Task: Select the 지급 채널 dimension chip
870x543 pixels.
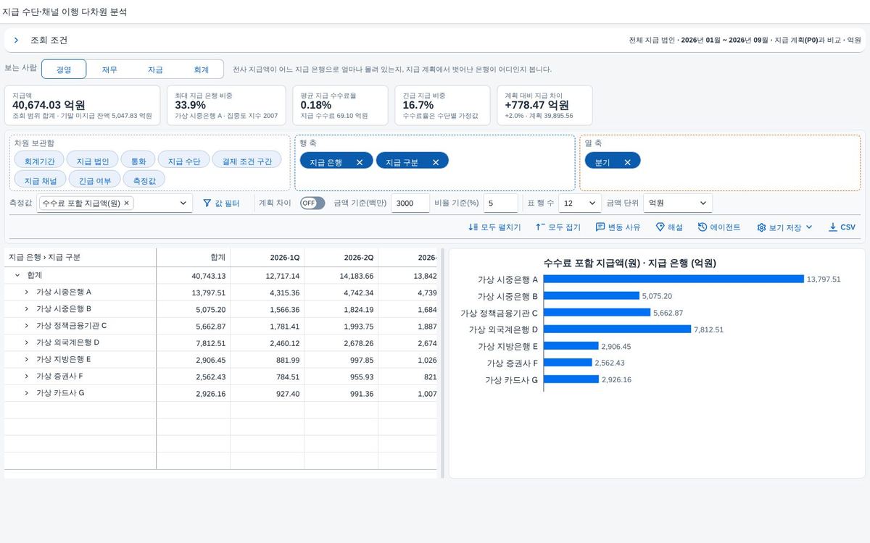Action: point(40,180)
